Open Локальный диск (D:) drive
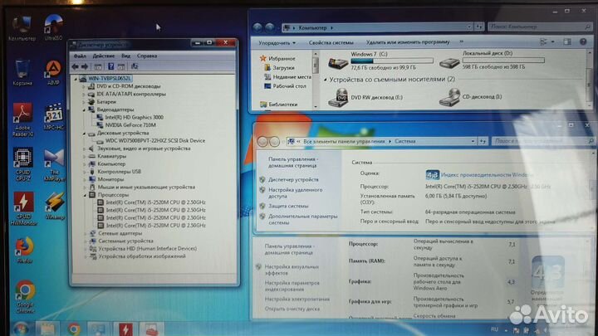 tap(492, 61)
